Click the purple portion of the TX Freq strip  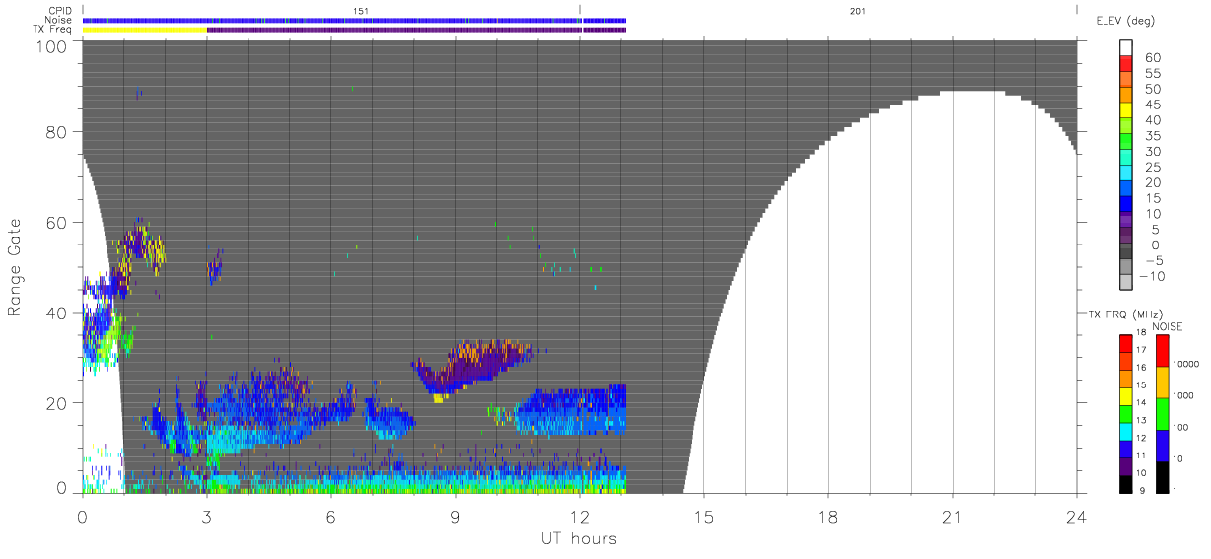416,30
